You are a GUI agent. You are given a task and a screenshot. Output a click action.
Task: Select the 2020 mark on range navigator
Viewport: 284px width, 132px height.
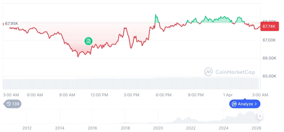tap(158, 128)
